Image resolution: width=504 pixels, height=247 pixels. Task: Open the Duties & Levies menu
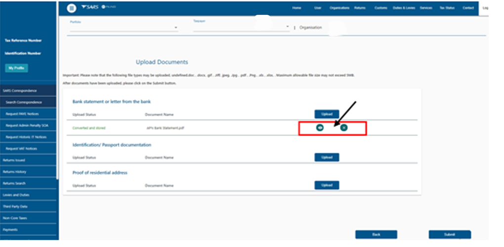pos(403,8)
